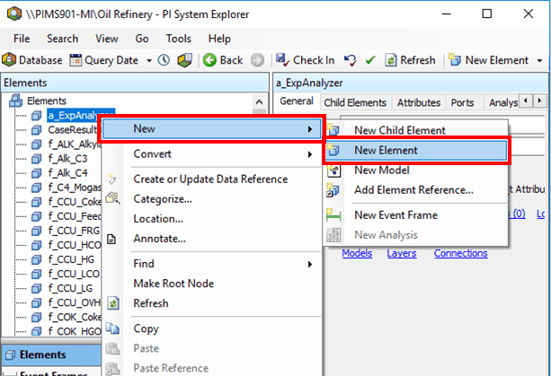Click the New Child Element submenu icon

point(333,129)
